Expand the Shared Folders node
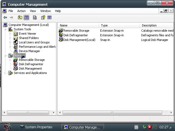 (x=10, y=38)
